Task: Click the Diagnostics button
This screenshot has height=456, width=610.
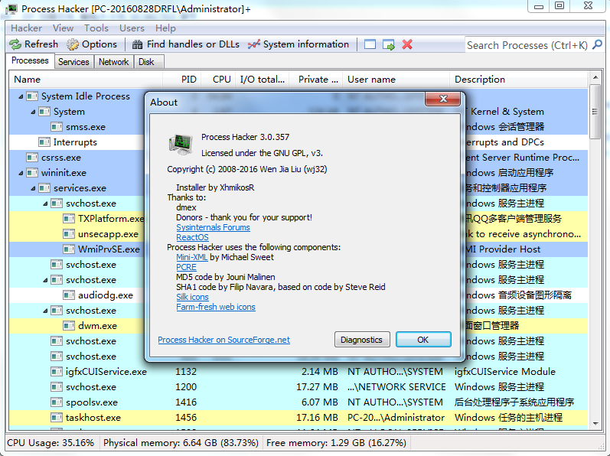Action: 362,340
